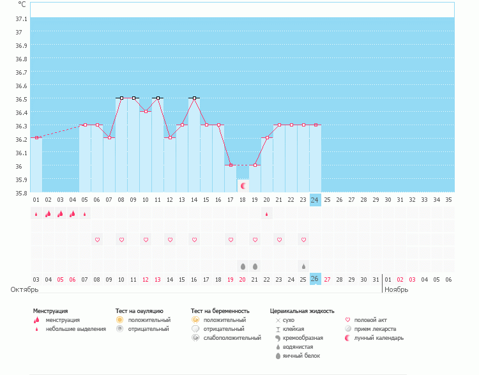Click the highlighted date 26 in bottom row
Image resolution: width=479 pixels, height=375 pixels.
click(316, 279)
